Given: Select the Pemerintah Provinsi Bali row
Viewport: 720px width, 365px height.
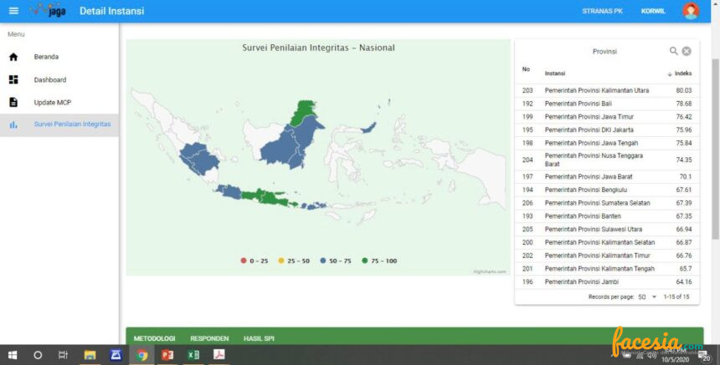Looking at the screenshot, I should click(603, 104).
